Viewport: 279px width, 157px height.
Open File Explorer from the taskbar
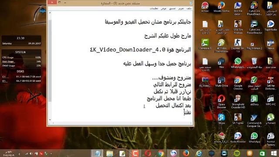tap(109, 153)
